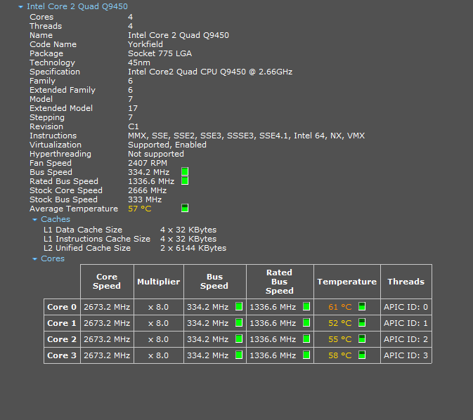
Task: Click the Core 2 row label
Action: pos(62,339)
